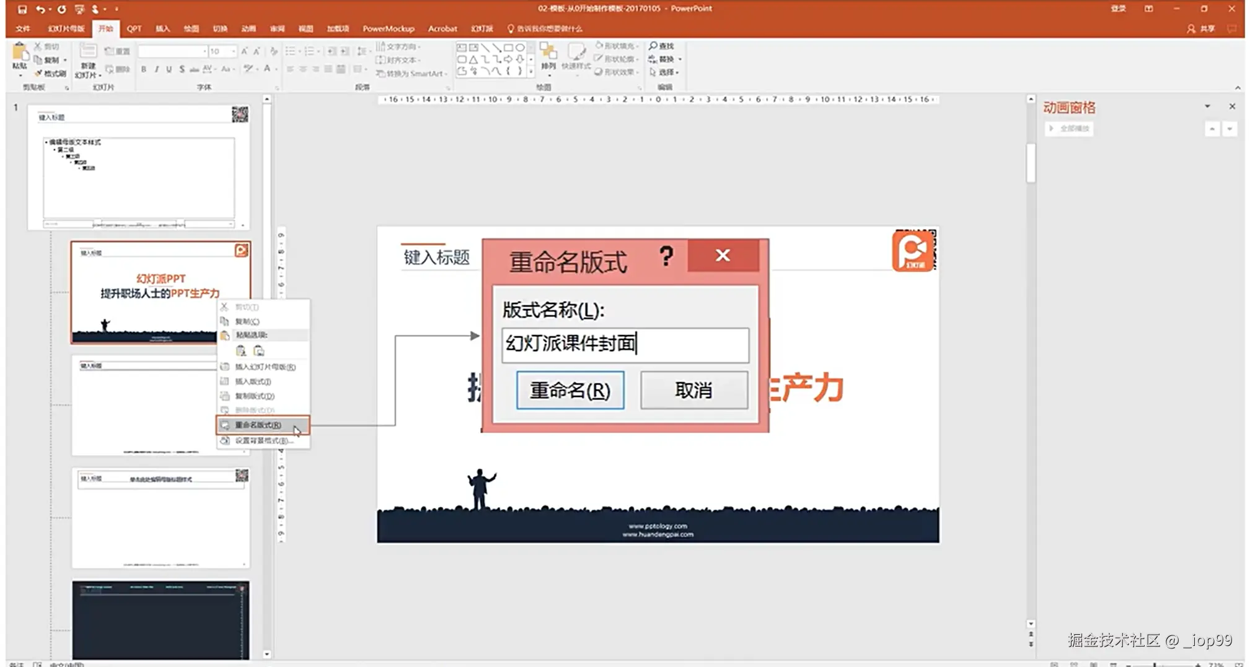Choose Format Background in the context menu
This screenshot has width=1250, height=667.
pos(263,441)
